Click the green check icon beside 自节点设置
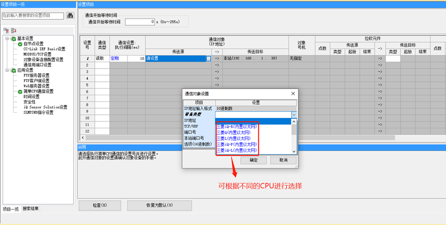 20,44
